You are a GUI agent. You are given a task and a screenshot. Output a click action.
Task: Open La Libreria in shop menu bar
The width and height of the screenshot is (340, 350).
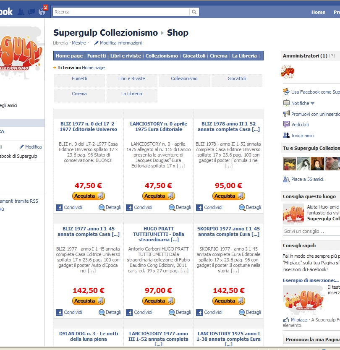pyautogui.click(x=244, y=56)
